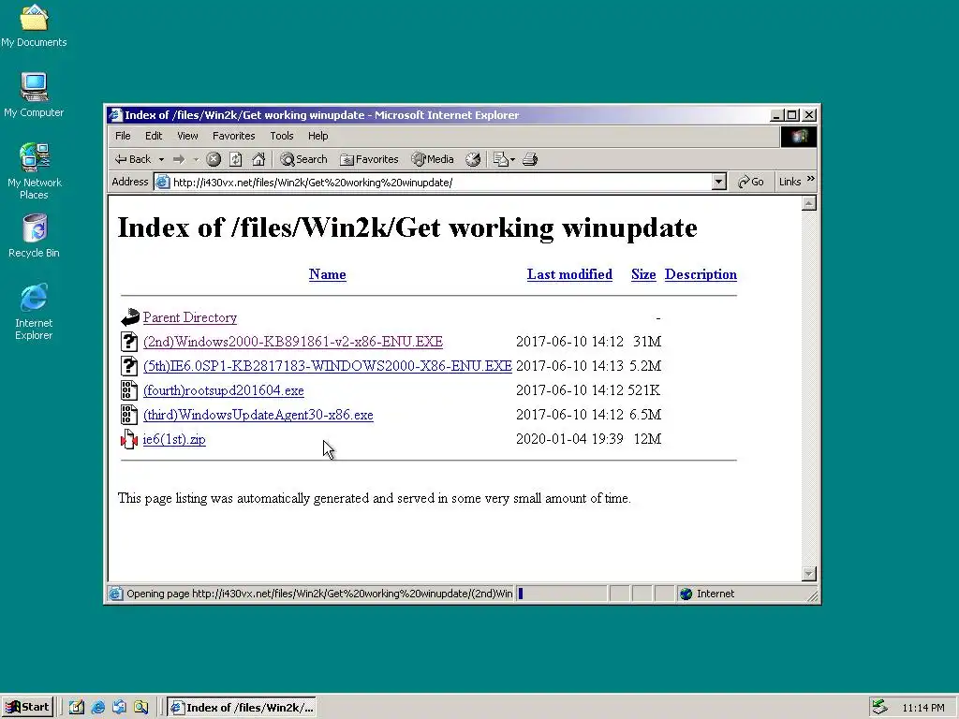This screenshot has width=959, height=719.
Task: Click unknown-file icon beside KB2817183 entry
Action: [x=129, y=366]
